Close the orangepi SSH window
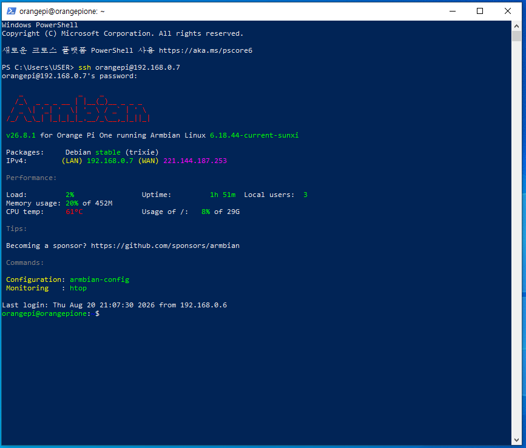526x448 pixels. pos(508,11)
